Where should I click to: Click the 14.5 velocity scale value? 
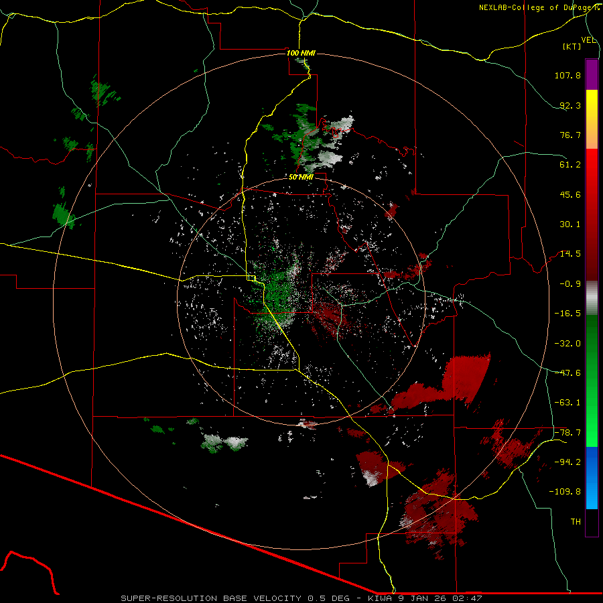(570, 254)
